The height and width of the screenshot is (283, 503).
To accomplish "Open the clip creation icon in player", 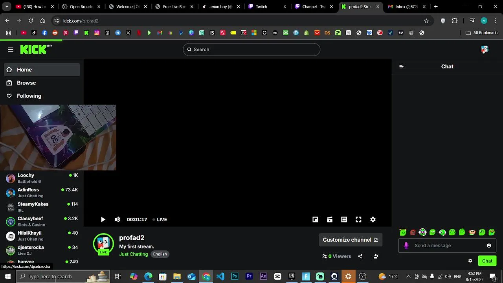I will coord(330,220).
